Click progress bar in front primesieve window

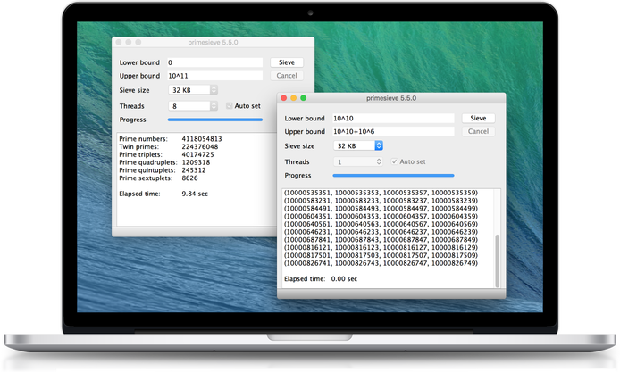pyautogui.click(x=393, y=176)
